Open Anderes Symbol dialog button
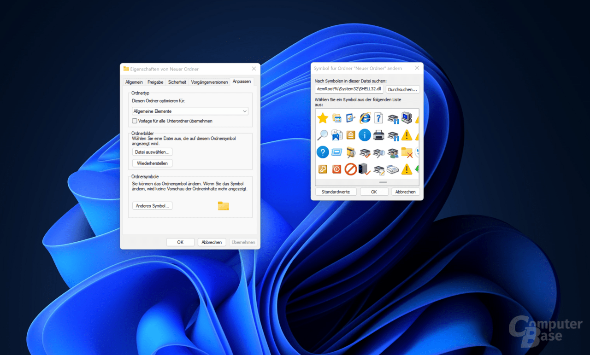 152,206
